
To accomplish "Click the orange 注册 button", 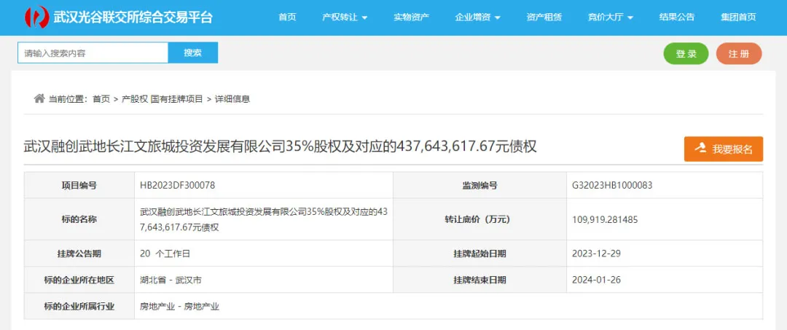I will coord(739,54).
